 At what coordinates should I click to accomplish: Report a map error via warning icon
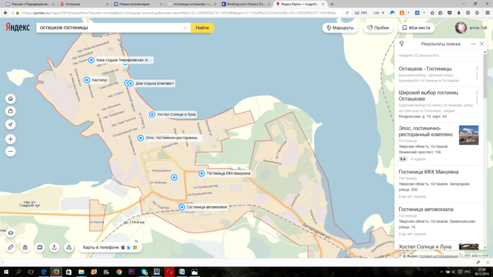[x=69, y=248]
